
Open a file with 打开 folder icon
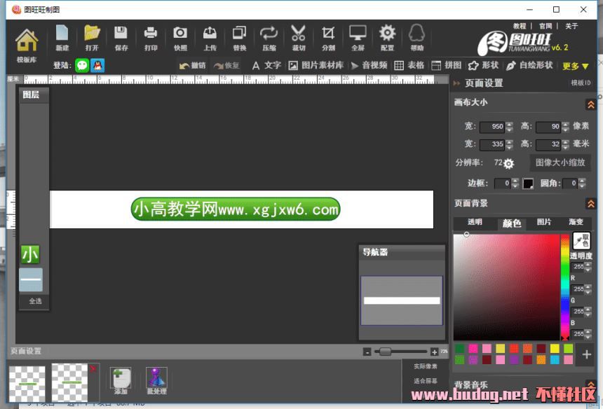coord(92,38)
